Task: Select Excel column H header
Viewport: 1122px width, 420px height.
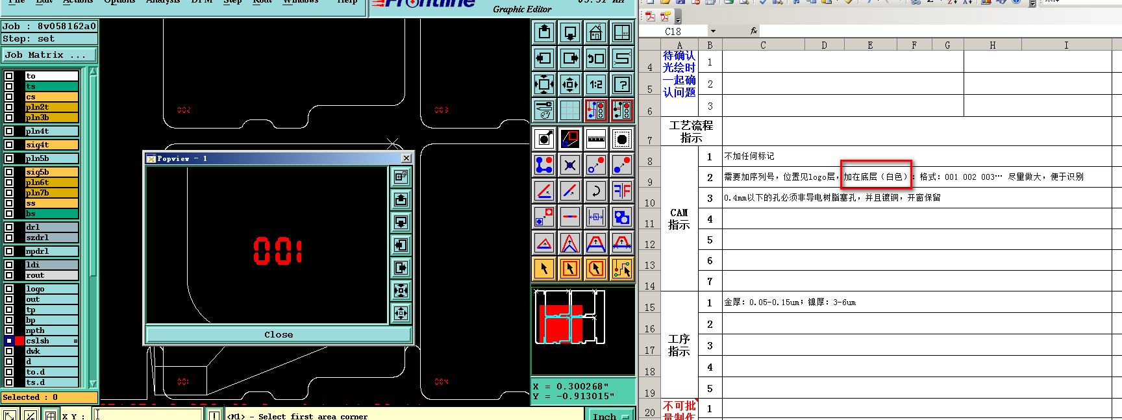Action: (993, 45)
